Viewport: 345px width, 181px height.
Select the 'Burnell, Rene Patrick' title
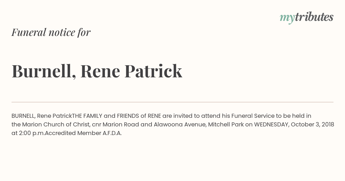click(x=97, y=71)
